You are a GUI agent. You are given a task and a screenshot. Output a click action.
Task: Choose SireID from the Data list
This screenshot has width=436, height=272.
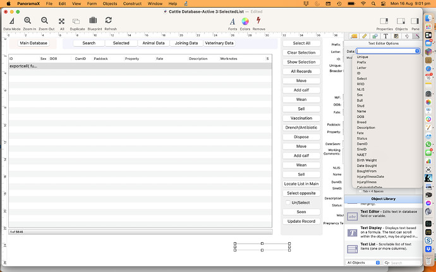pos(361,149)
